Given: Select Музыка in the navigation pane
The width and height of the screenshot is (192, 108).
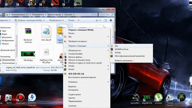Looking at the screenshot, I should click(5, 44).
